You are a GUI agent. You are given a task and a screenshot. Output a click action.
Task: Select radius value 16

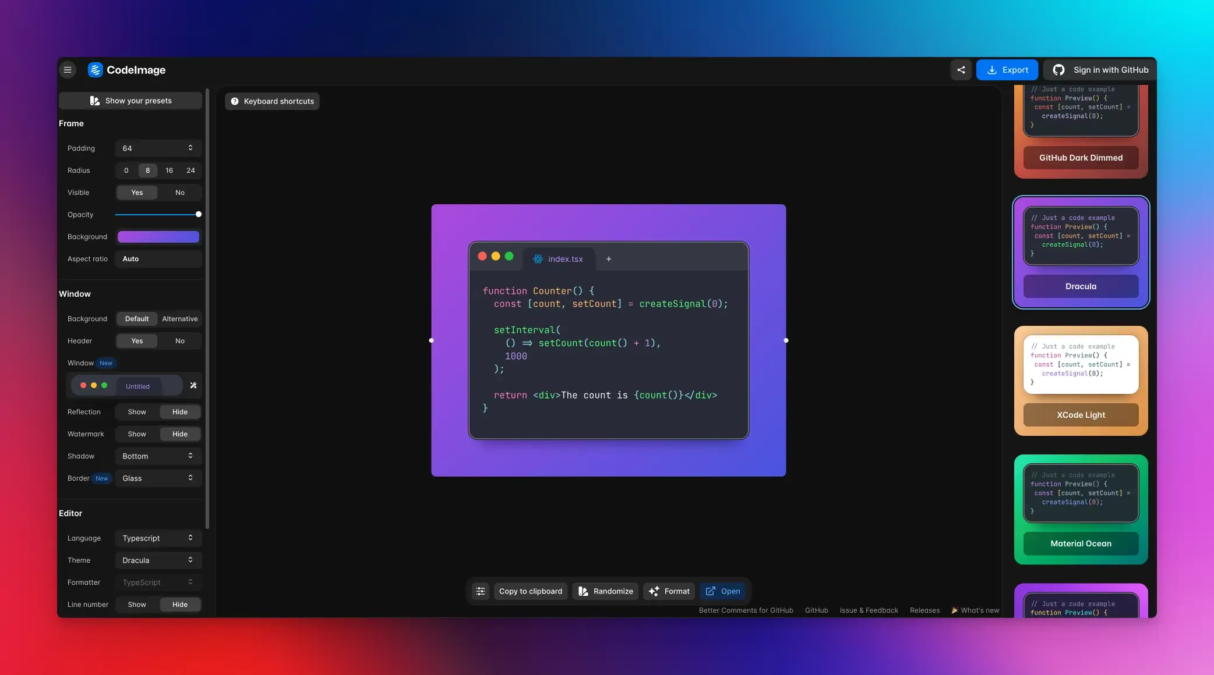coord(169,170)
